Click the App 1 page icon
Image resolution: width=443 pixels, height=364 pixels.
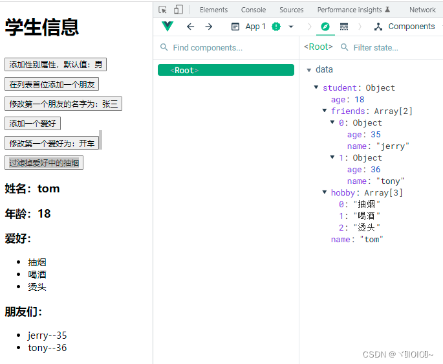(x=235, y=27)
